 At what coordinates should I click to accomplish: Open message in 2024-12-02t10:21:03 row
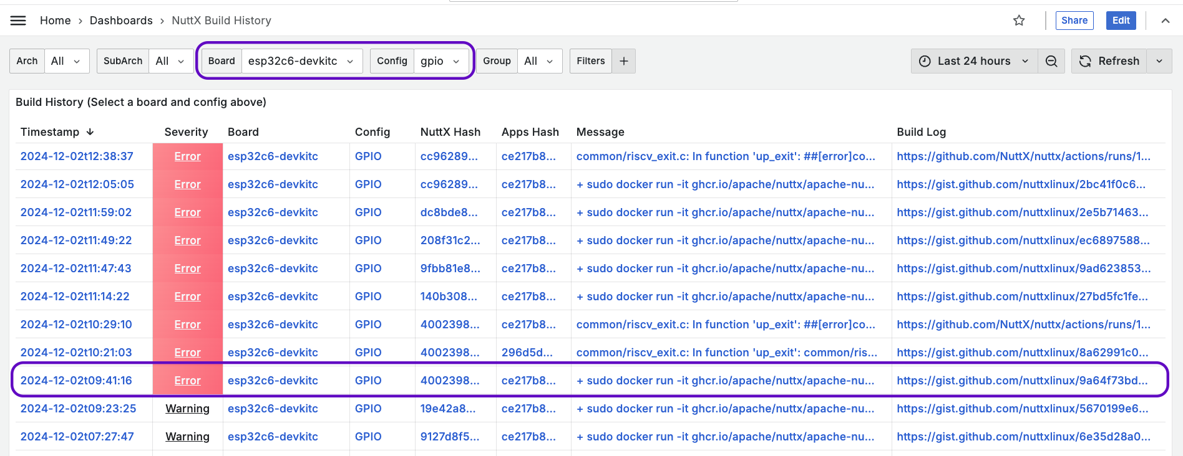coord(727,353)
